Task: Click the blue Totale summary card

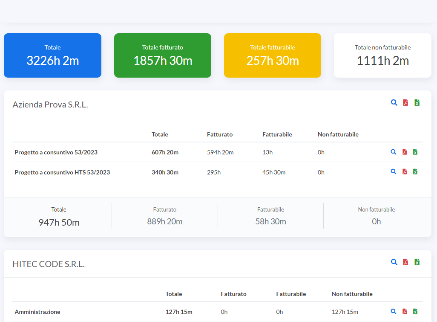Action: 52,55
